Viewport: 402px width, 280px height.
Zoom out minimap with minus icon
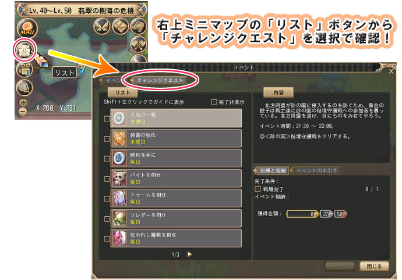[x=23, y=111]
